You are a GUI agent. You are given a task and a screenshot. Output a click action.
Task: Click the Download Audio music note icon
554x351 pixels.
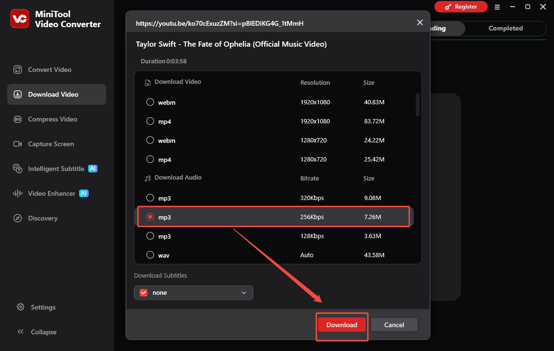[x=148, y=178]
